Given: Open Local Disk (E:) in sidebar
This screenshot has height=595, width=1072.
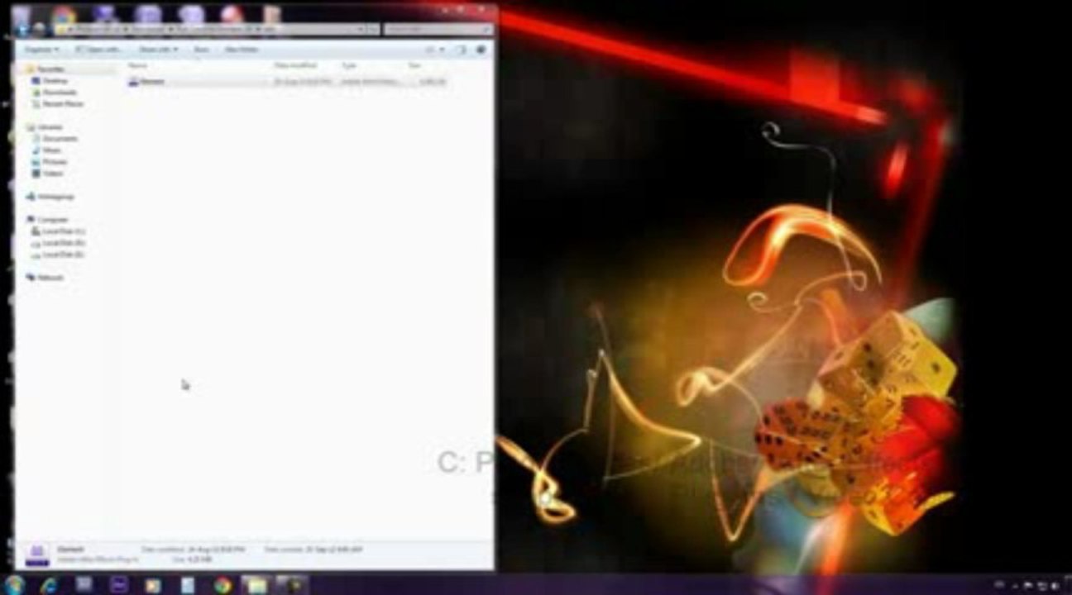Looking at the screenshot, I should coord(63,255).
